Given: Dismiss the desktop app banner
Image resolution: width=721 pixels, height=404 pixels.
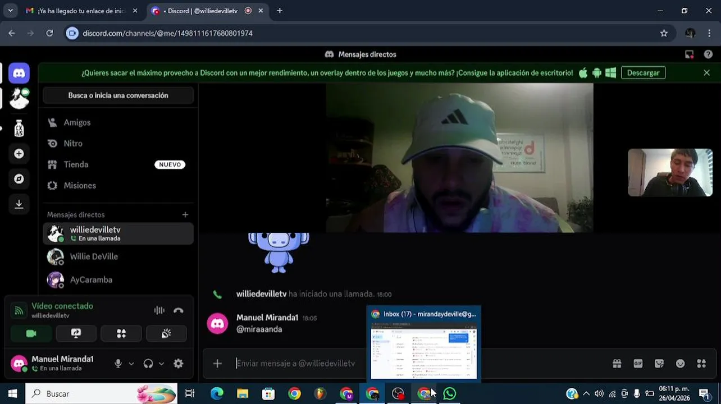Looking at the screenshot, I should (x=706, y=73).
